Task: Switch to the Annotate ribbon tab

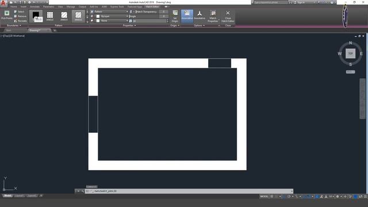Action: 34,7
